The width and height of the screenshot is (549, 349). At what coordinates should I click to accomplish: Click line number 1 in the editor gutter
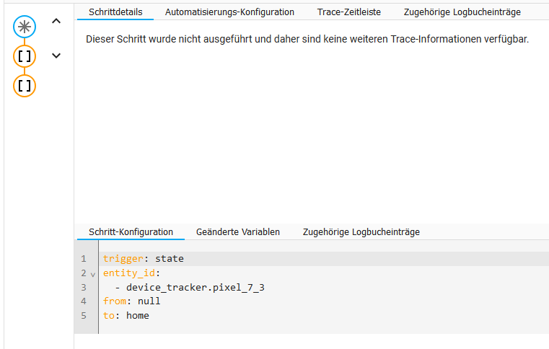84,259
